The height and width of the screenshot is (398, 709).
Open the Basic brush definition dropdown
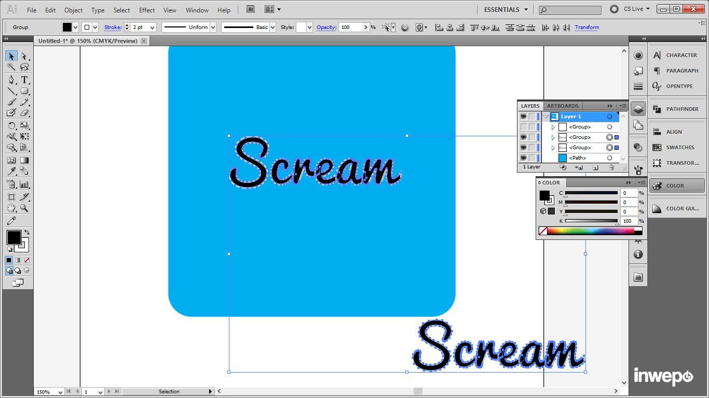(x=272, y=27)
